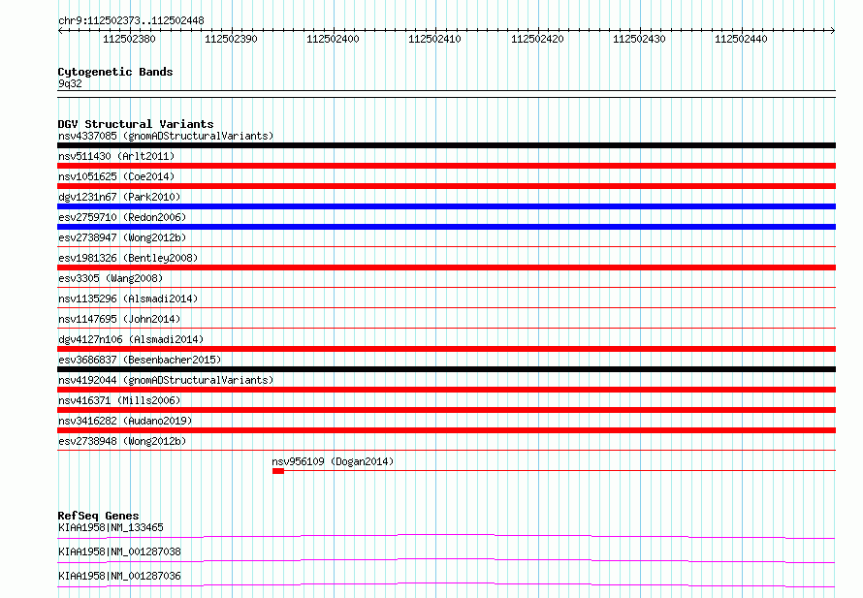Open nsv1147695 (John2014) variant label
The width and height of the screenshot is (863, 598).
pos(119,319)
